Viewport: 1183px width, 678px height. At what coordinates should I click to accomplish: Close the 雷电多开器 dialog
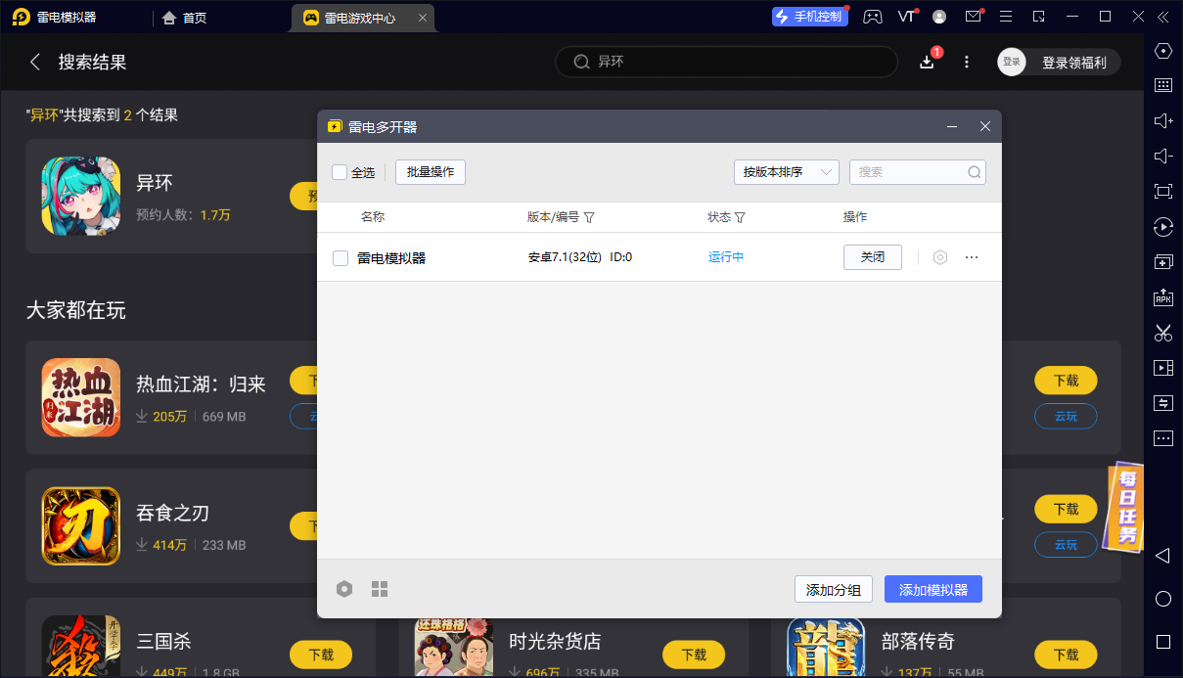[985, 127]
